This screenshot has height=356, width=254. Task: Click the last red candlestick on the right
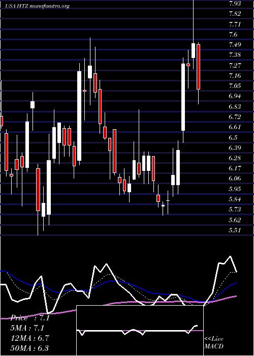tap(198, 67)
